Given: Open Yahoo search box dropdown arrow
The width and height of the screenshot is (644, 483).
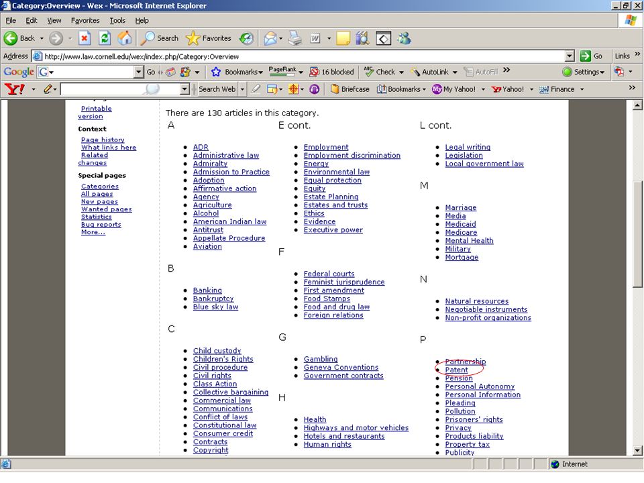Looking at the screenshot, I should [184, 89].
